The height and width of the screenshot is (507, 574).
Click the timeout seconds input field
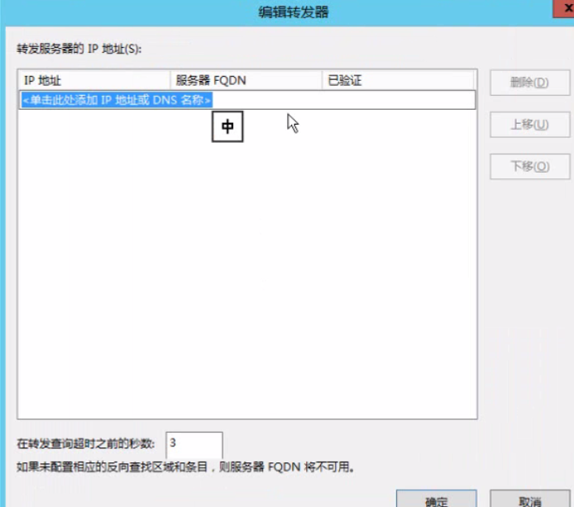tap(194, 444)
